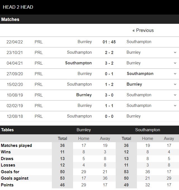The image size is (179, 190).
Task: Open the 2 - 2 score result
Action: pyautogui.click(x=109, y=52)
